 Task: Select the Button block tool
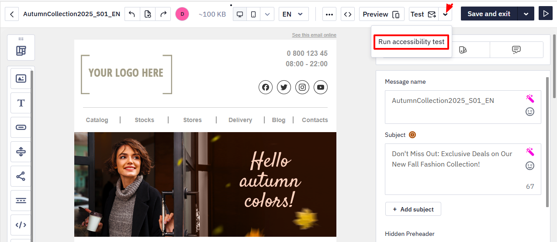(x=21, y=127)
